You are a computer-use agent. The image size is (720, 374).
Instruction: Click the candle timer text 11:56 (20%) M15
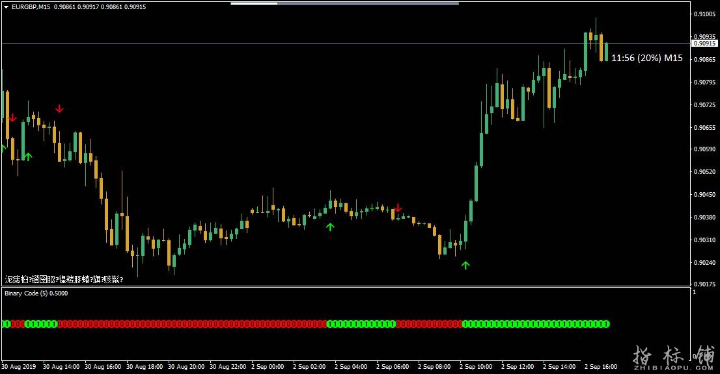(x=646, y=58)
